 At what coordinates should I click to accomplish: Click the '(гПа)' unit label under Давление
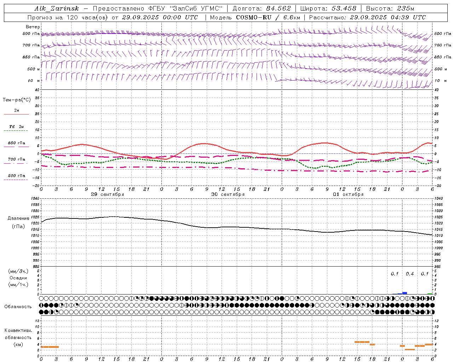18,227
